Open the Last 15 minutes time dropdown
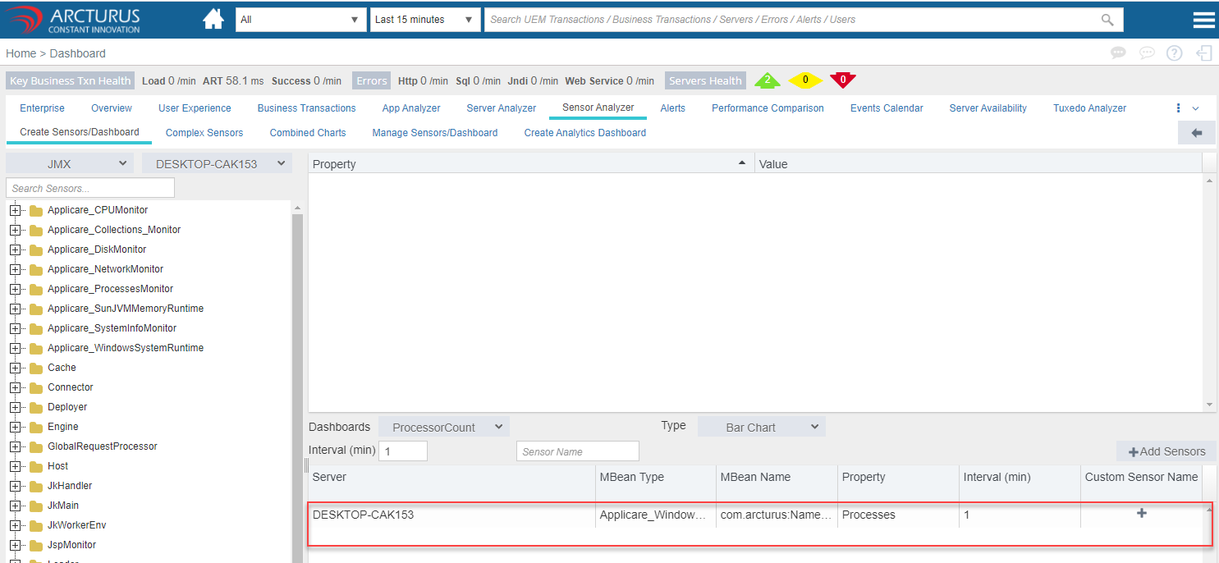Screen dimensions: 1219x563 click(x=424, y=20)
